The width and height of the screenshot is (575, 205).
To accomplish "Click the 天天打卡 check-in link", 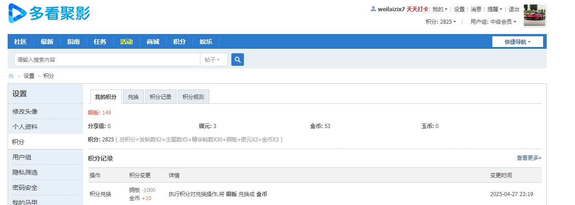I will point(417,9).
